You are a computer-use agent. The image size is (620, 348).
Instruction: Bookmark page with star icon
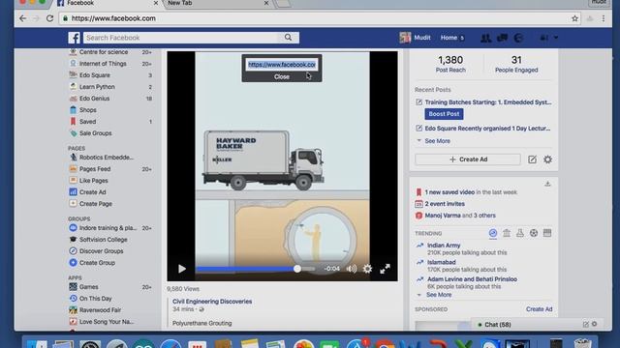coord(574,18)
